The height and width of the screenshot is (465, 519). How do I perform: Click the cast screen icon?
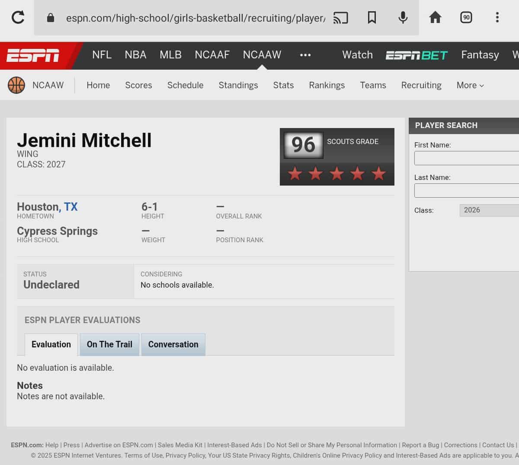[x=340, y=18]
